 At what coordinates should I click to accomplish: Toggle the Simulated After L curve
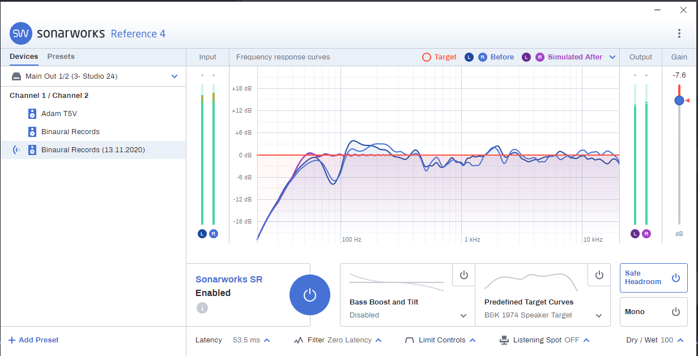coord(526,57)
